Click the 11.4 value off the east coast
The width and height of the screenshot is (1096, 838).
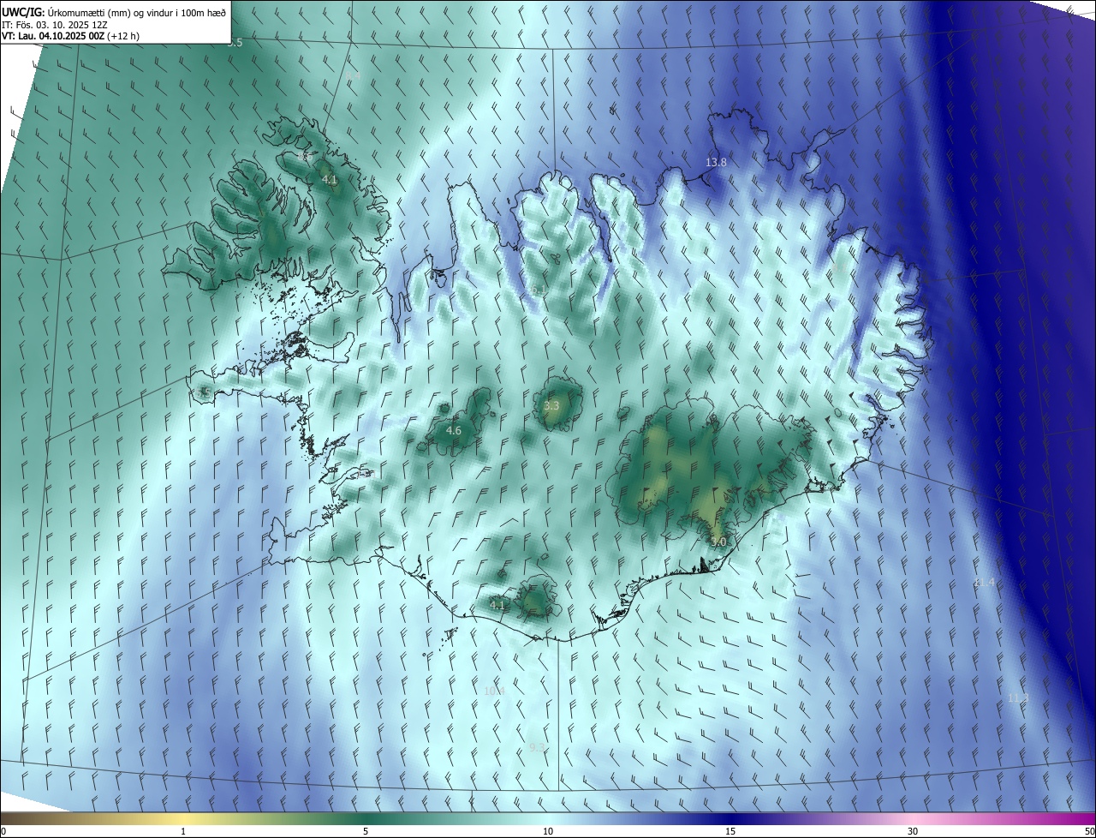coord(985,582)
